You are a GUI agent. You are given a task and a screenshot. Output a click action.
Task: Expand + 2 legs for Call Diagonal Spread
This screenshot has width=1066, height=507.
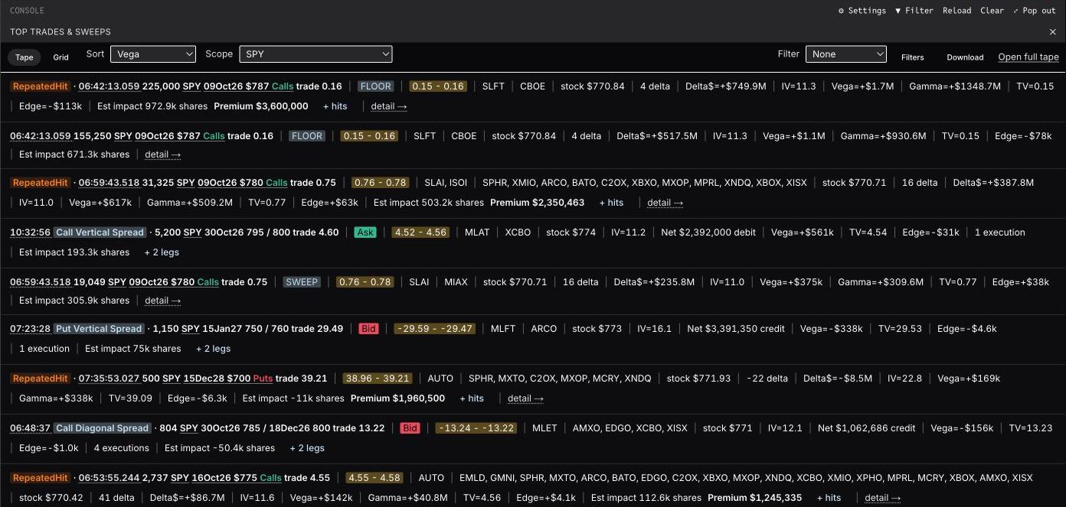307,448
